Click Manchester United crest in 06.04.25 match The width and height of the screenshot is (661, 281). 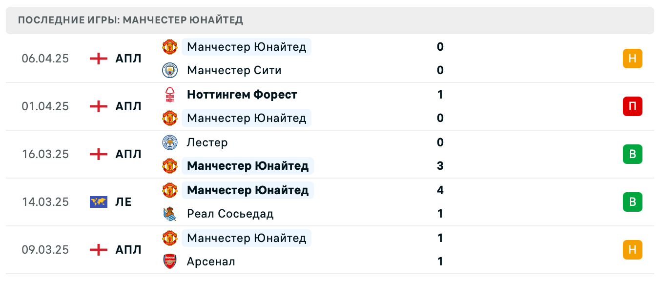(169, 47)
